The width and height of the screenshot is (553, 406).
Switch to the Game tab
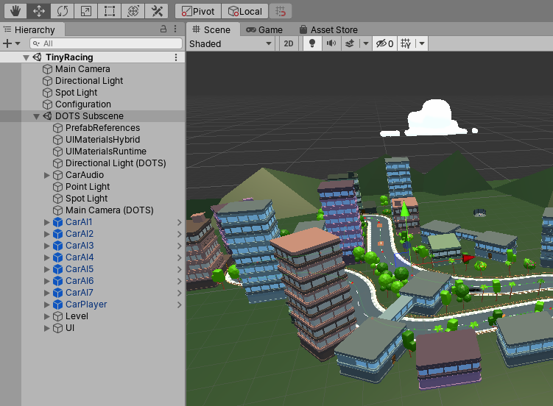[x=264, y=30]
